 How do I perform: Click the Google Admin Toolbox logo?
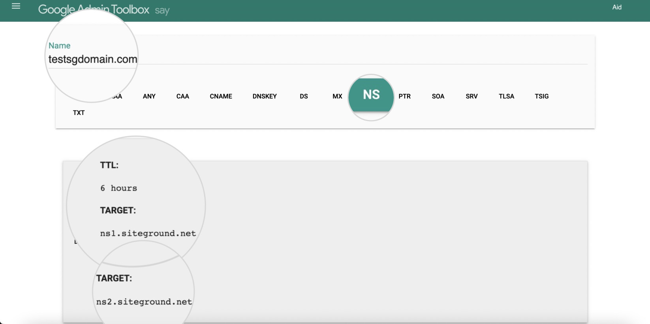click(94, 9)
